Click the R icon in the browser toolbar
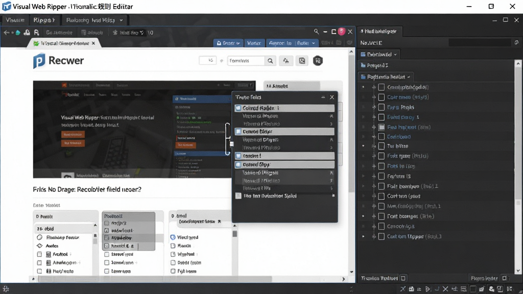The image size is (523, 294). [36, 32]
